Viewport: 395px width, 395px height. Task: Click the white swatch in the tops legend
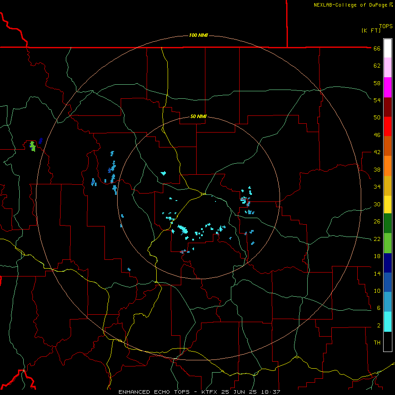pyautogui.click(x=388, y=48)
